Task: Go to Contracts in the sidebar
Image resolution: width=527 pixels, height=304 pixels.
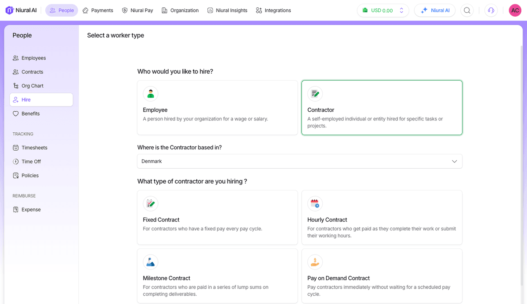Action: [x=32, y=72]
